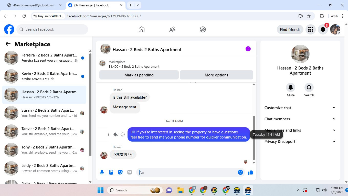Image resolution: width=348 pixels, height=196 pixels.
Task: Open the Friends icon in top navigation
Action: (172, 29)
